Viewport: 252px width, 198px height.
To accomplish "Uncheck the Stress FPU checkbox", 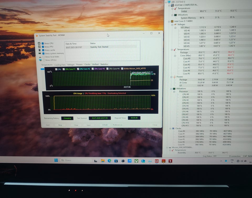I will [x=43, y=47].
